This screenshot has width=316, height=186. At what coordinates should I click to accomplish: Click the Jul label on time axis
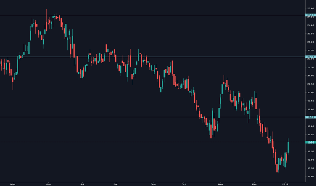coord(82,184)
